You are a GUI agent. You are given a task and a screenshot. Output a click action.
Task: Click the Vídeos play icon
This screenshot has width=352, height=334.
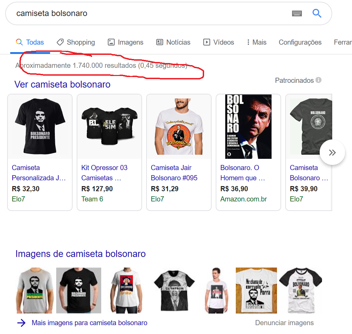click(206, 42)
